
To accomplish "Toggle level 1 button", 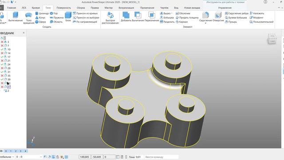I will (x=11, y=151).
